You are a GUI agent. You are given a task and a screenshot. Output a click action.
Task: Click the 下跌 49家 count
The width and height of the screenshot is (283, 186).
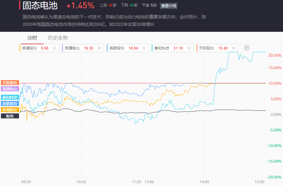point(129,5)
